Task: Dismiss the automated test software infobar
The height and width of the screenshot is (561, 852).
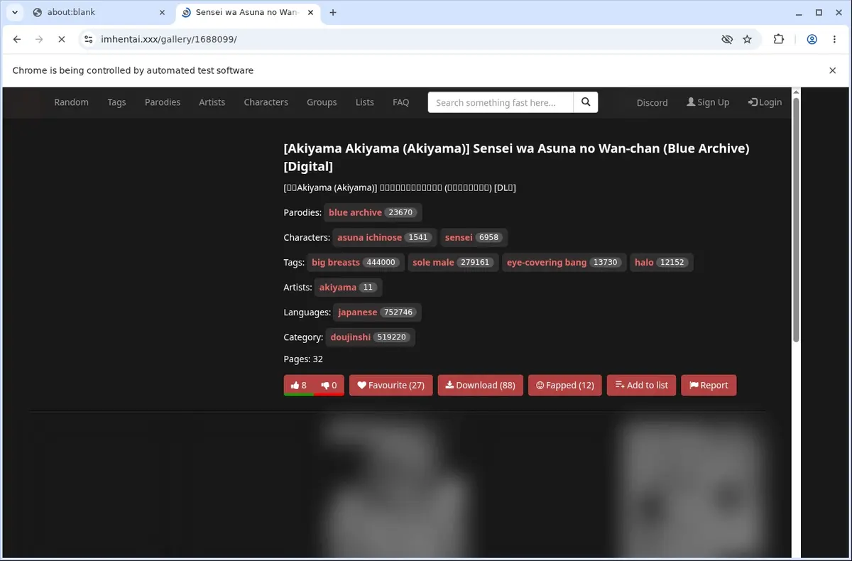Action: (833, 70)
